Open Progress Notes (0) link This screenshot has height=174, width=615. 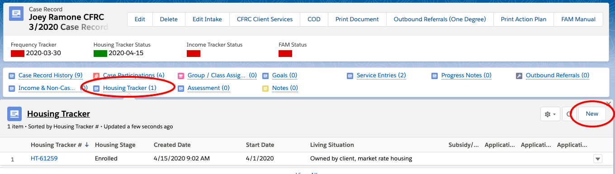tap(466, 75)
